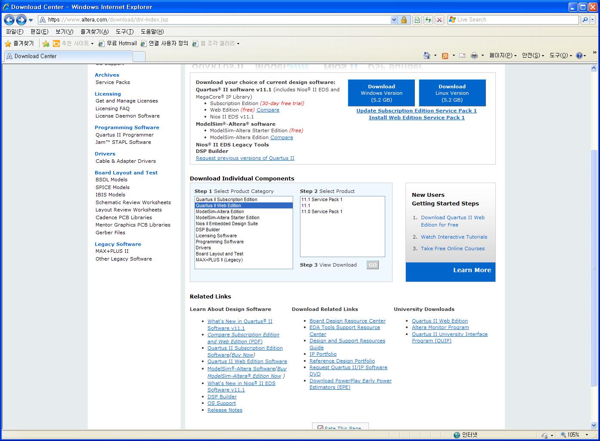Click the Download Windows Version button
This screenshot has height=441, width=600.
click(x=381, y=93)
